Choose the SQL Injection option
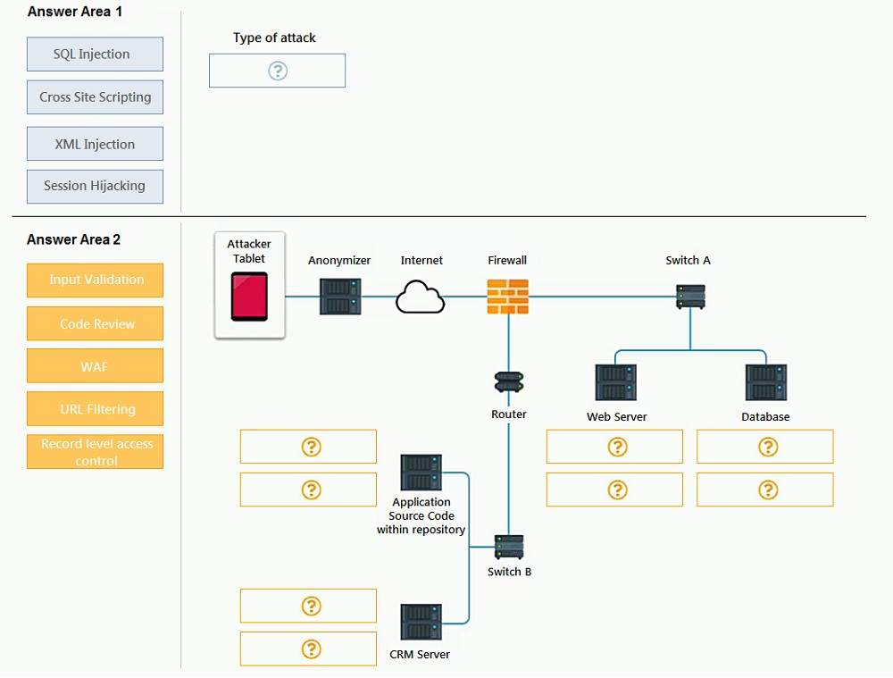The width and height of the screenshot is (893, 678). coord(96,54)
